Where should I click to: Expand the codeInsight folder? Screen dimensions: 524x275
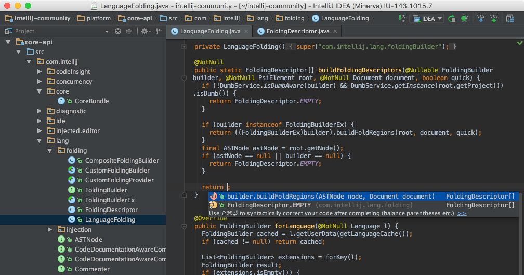click(x=40, y=72)
